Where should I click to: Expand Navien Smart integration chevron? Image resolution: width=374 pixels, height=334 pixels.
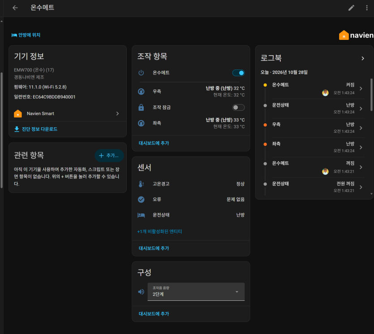(118, 113)
